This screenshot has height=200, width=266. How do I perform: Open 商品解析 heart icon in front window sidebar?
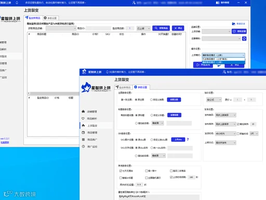(x=83, y=118)
